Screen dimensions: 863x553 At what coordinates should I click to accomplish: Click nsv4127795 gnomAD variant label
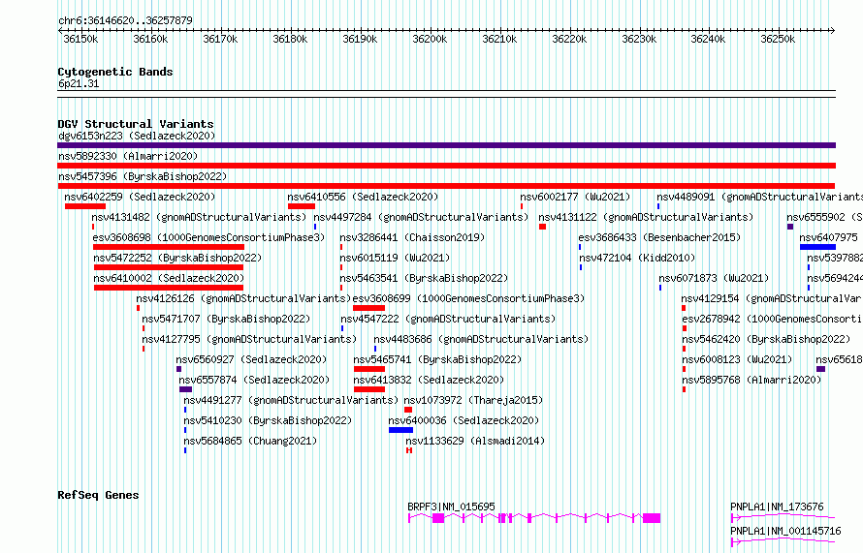249,339
